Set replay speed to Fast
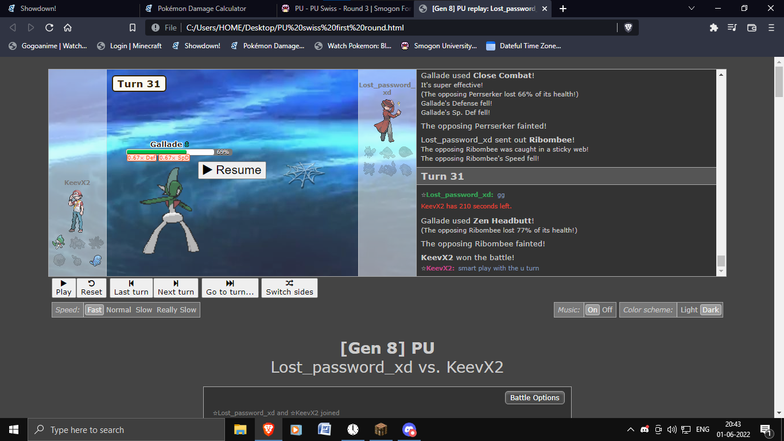The height and width of the screenshot is (441, 784). point(95,310)
